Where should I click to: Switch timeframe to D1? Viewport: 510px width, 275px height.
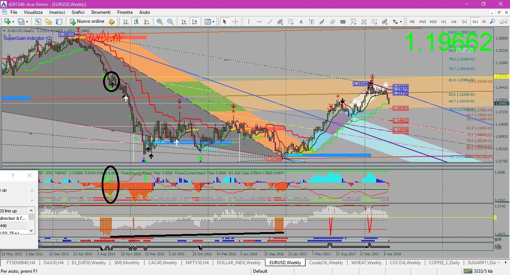[464, 22]
